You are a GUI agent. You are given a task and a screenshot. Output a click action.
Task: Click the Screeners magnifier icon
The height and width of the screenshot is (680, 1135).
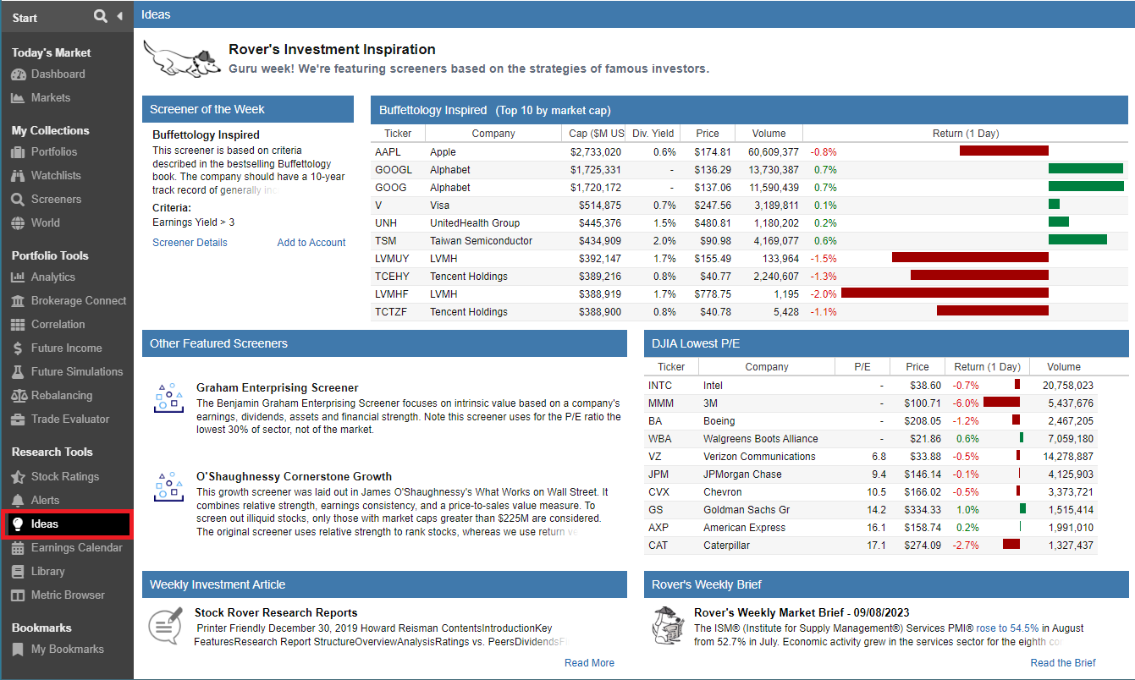(x=18, y=200)
